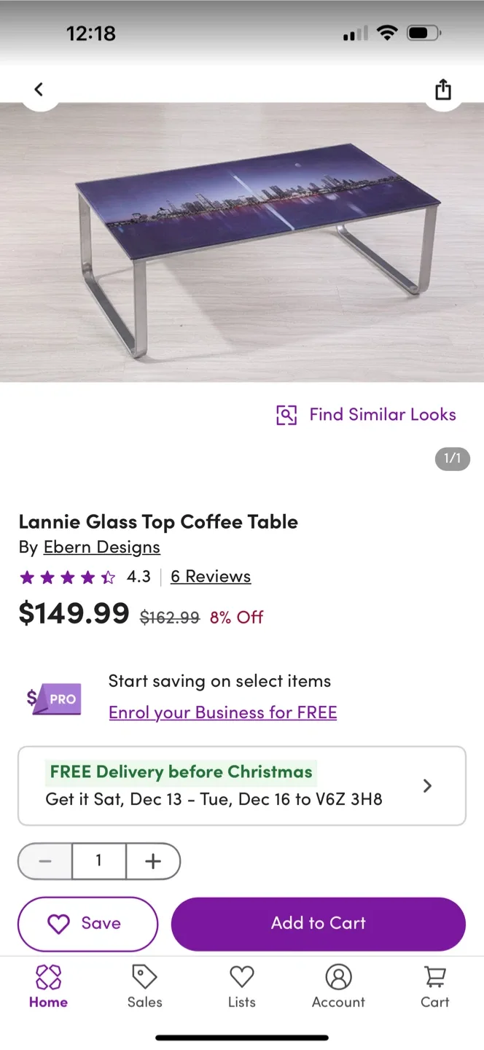Switch to the Sales tab
Image resolution: width=484 pixels, height=1050 pixels.
tap(144, 987)
